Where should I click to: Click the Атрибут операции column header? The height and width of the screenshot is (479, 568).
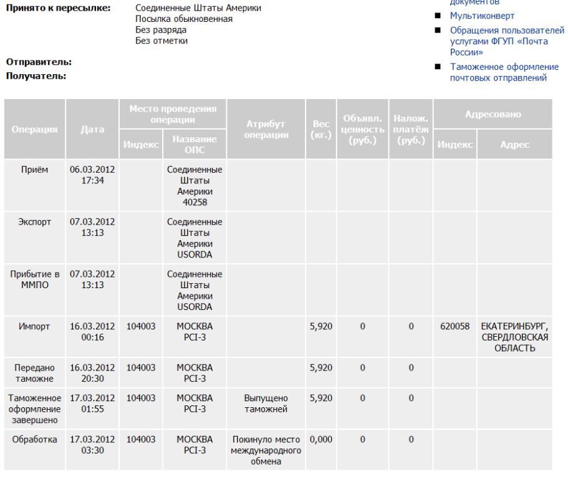266,129
